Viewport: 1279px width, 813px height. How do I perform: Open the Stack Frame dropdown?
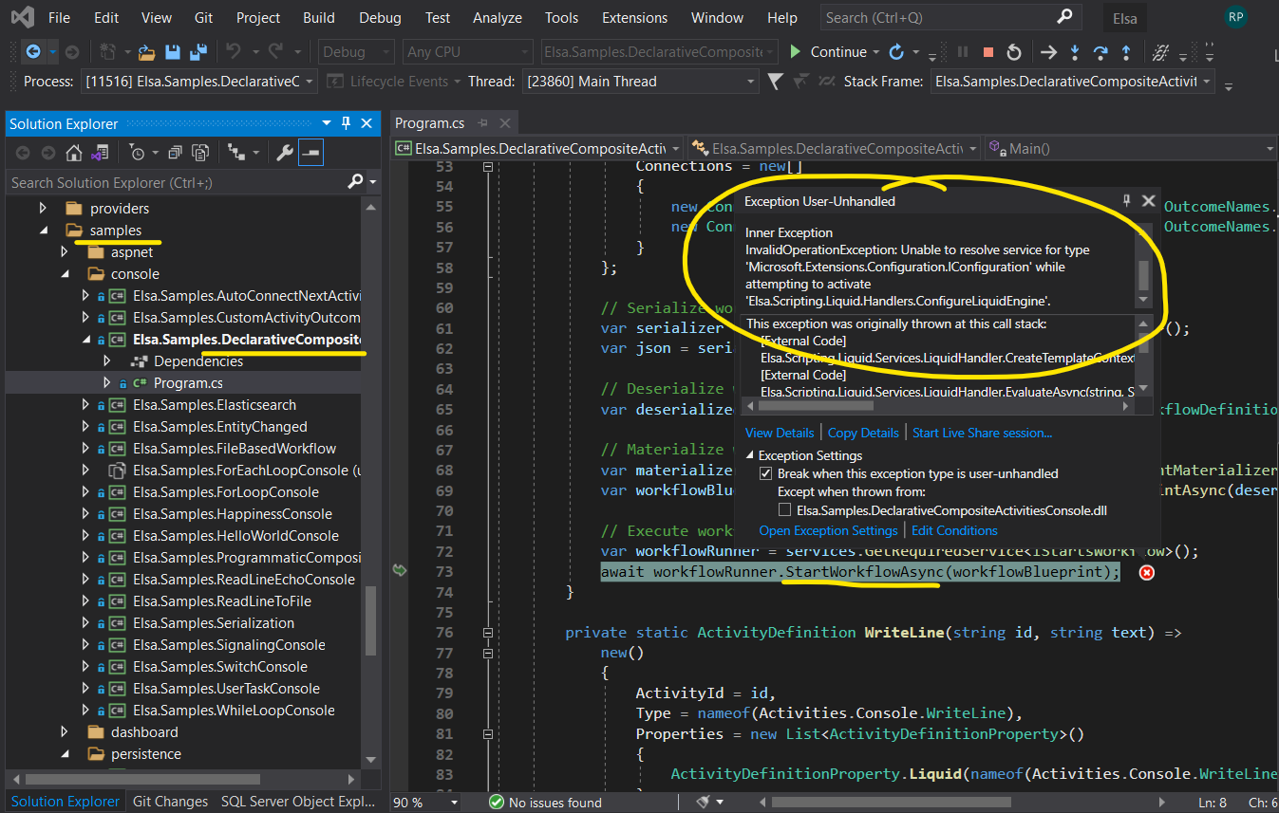[x=1207, y=82]
